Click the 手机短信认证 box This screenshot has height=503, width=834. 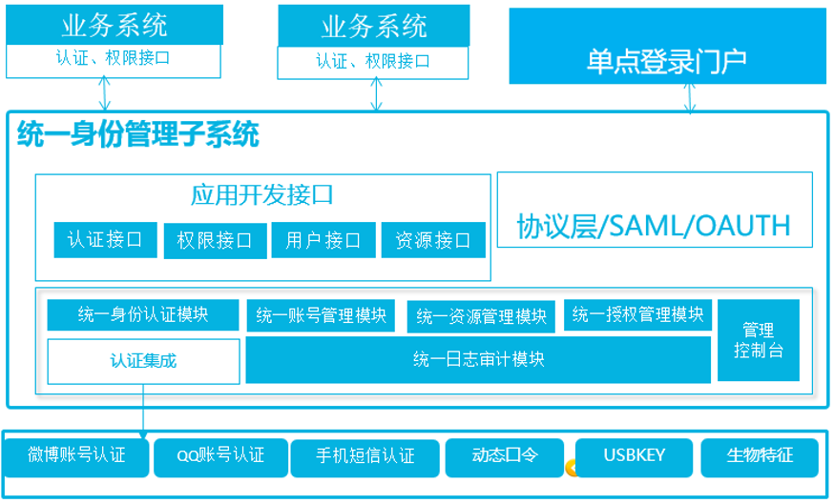click(x=365, y=458)
